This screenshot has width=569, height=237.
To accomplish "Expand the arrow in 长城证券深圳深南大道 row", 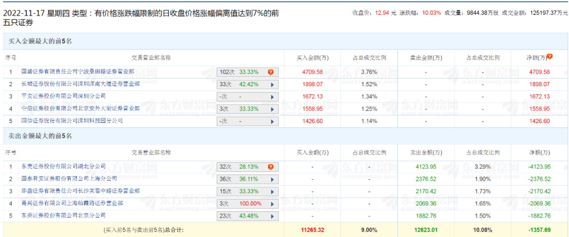I will (x=272, y=85).
